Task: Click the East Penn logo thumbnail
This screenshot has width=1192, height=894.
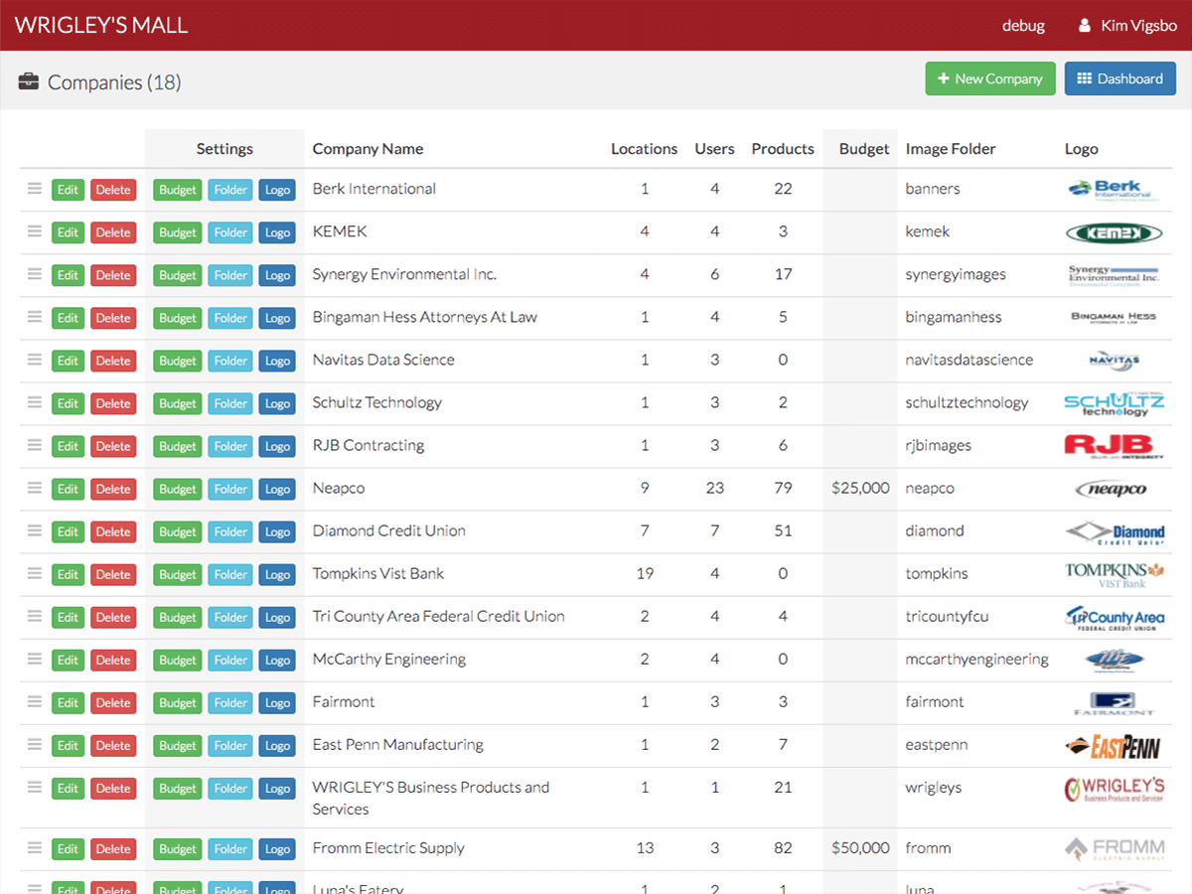Action: pyautogui.click(x=1114, y=745)
